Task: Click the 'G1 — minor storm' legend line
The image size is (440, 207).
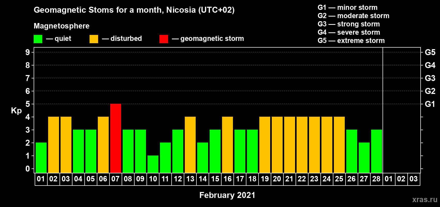Action: click(x=348, y=8)
